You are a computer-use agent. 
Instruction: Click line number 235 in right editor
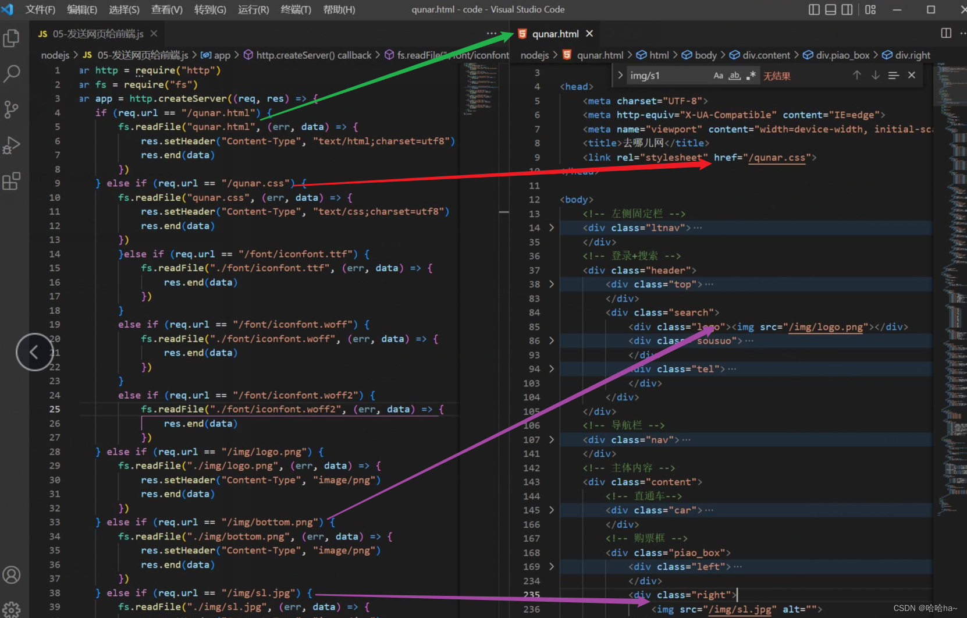[x=531, y=595]
